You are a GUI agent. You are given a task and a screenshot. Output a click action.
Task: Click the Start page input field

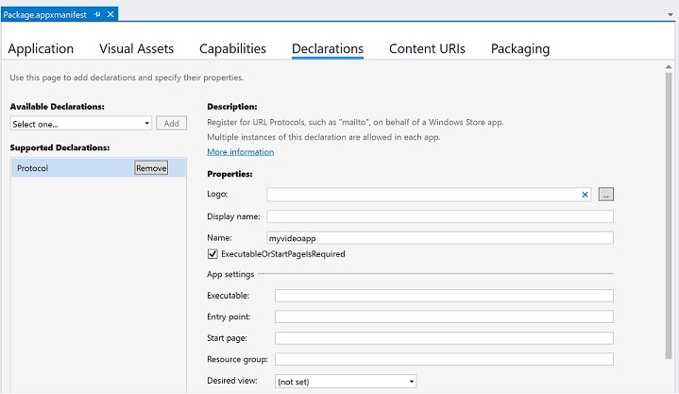click(x=444, y=338)
